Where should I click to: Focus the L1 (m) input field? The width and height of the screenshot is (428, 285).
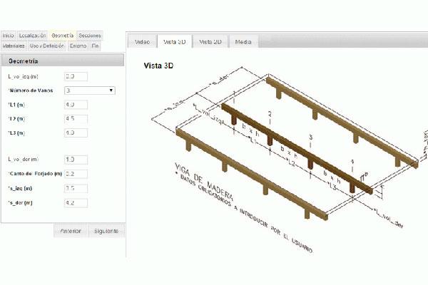pos(76,105)
